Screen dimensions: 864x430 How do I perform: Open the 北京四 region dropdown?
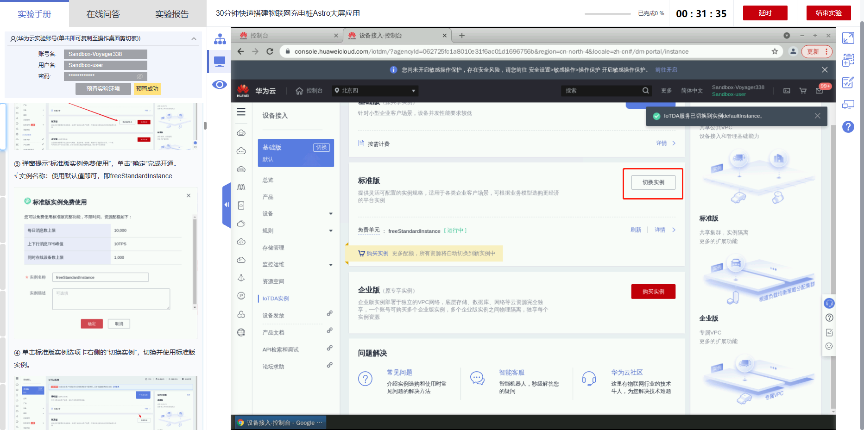[375, 91]
